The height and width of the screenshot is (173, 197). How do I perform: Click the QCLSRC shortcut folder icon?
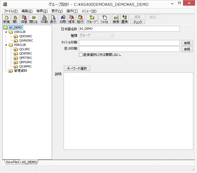(16, 49)
